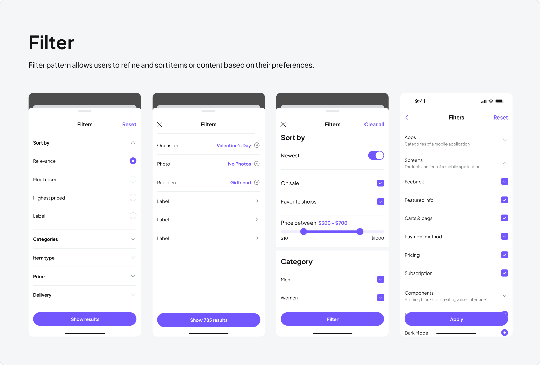Image resolution: width=540 pixels, height=365 pixels.
Task: Click the upper price slider handle
Action: point(360,231)
